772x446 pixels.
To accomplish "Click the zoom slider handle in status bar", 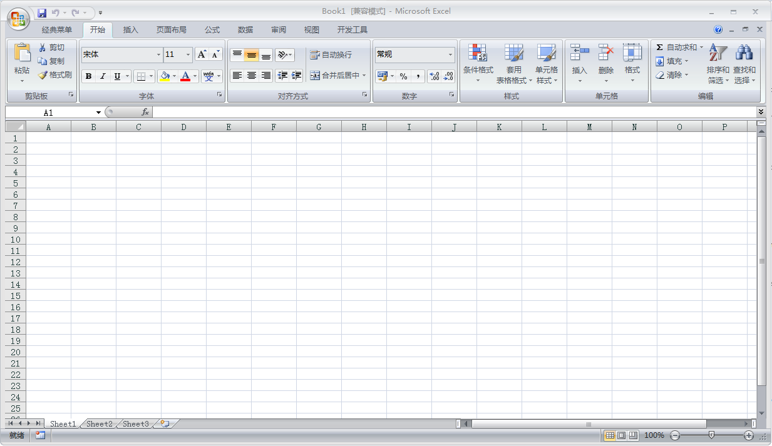I will [x=711, y=435].
